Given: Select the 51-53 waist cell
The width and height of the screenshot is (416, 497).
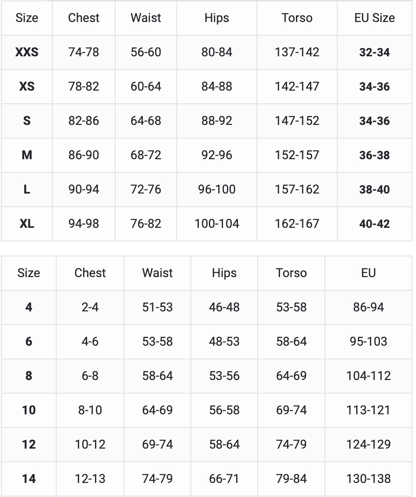Looking at the screenshot, I should click(x=157, y=307).
